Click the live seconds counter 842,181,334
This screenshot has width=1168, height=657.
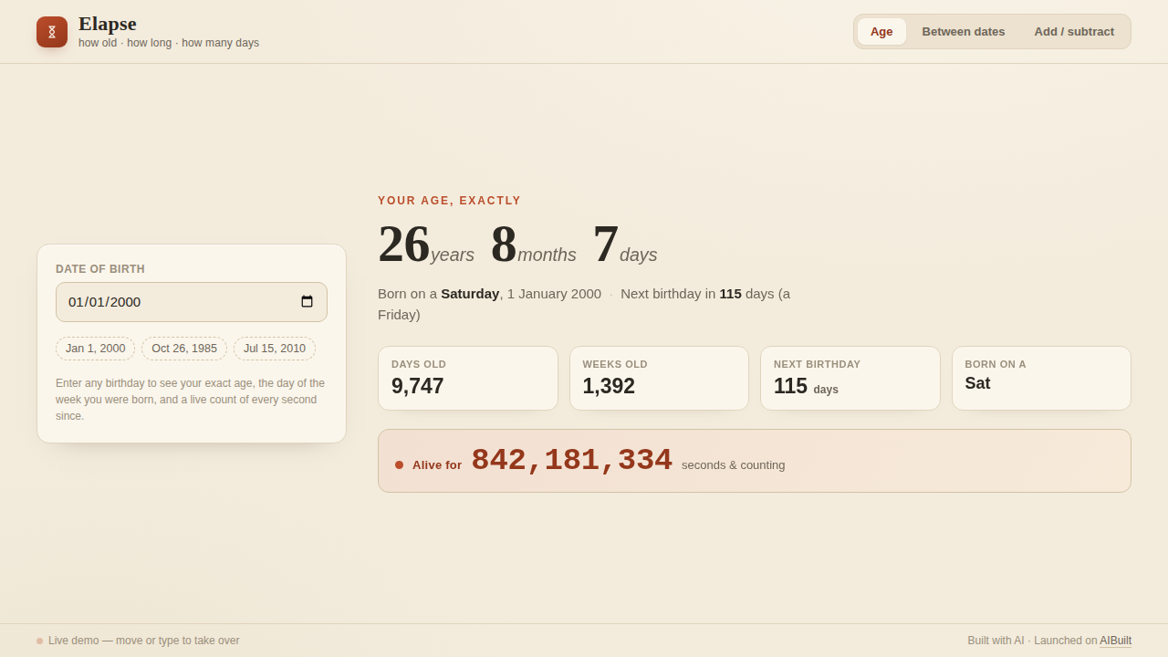coord(572,461)
